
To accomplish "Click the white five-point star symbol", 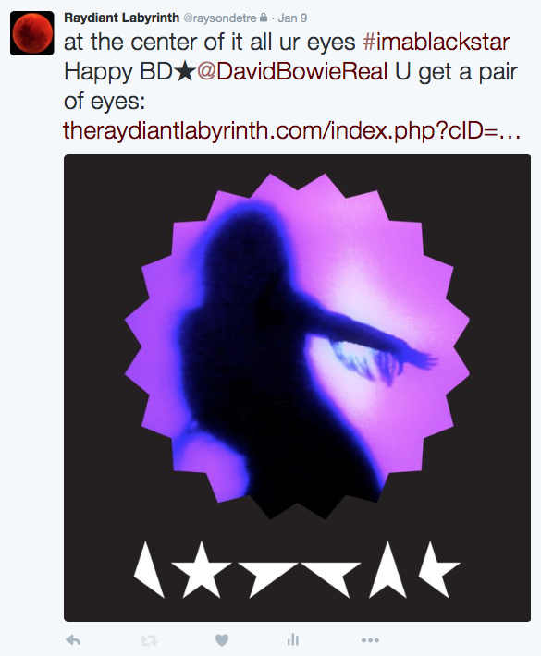I will coord(202,569).
